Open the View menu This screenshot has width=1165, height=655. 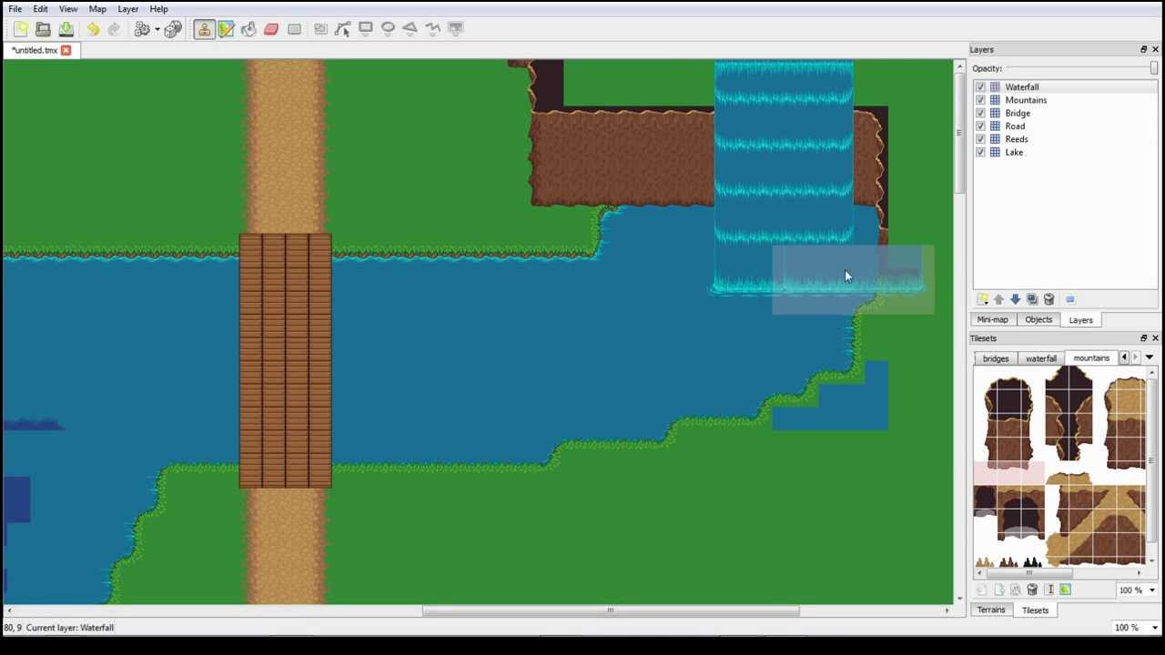68,9
